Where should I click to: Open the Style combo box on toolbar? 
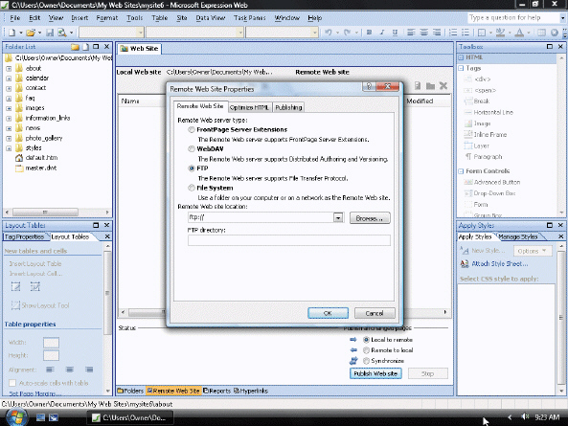(111, 33)
